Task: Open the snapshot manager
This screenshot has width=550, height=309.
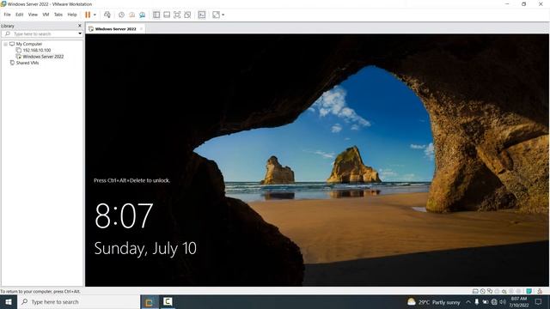Action: click(x=143, y=15)
